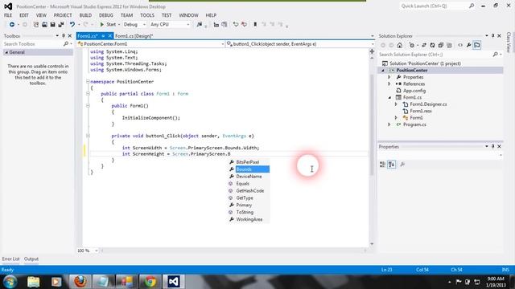Screen dimensions: 515x289
Task: Toggle Show All Files in Solution Explorer
Action: pyautogui.click(x=449, y=45)
